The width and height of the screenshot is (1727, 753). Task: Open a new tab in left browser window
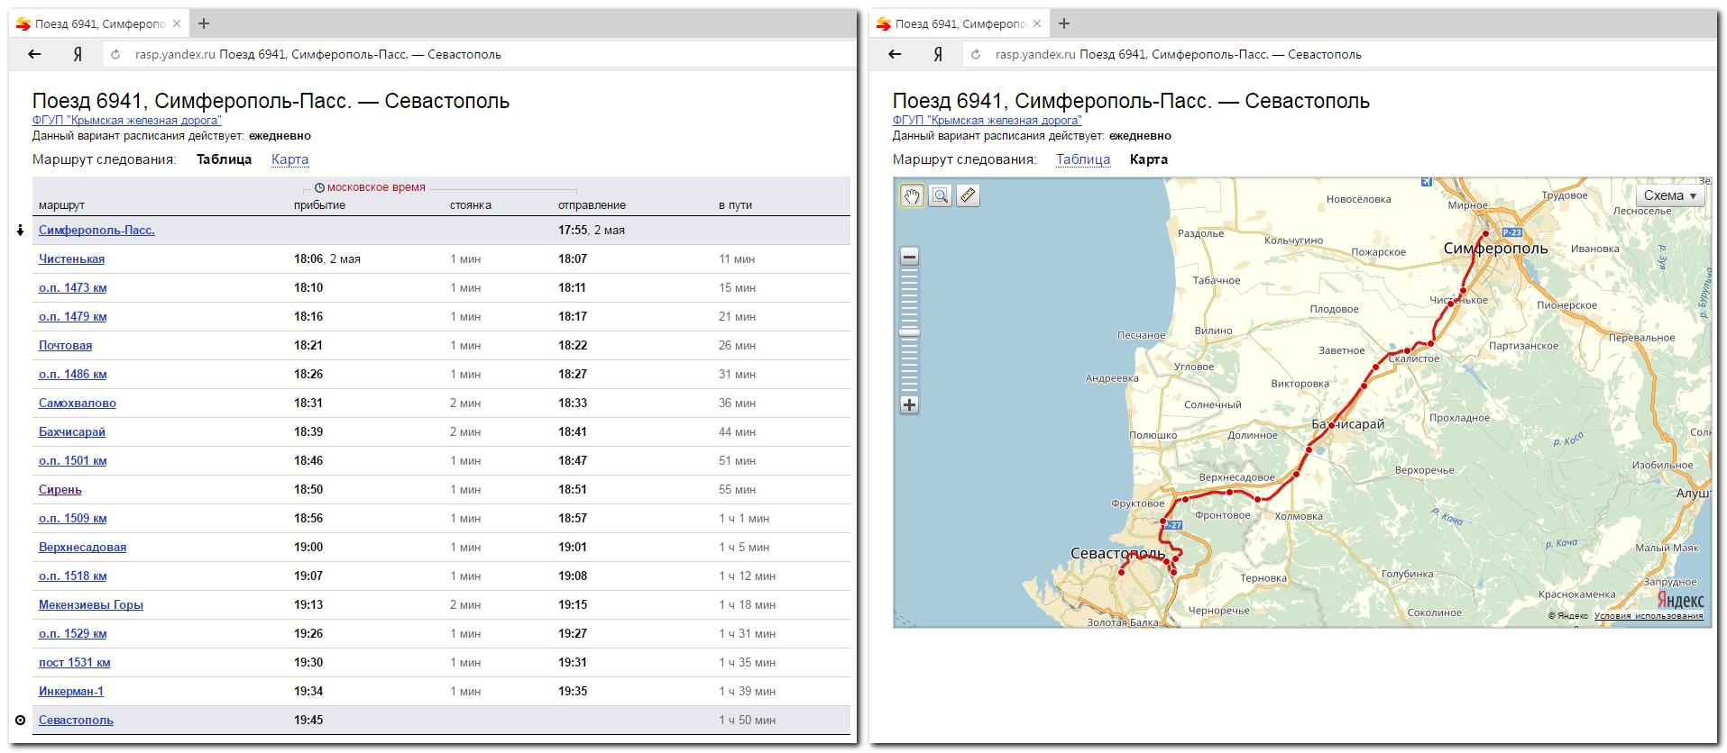tap(204, 23)
